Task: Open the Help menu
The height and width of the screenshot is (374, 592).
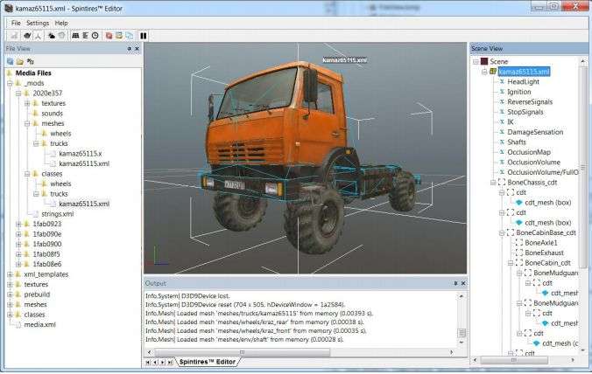Action: (60, 22)
